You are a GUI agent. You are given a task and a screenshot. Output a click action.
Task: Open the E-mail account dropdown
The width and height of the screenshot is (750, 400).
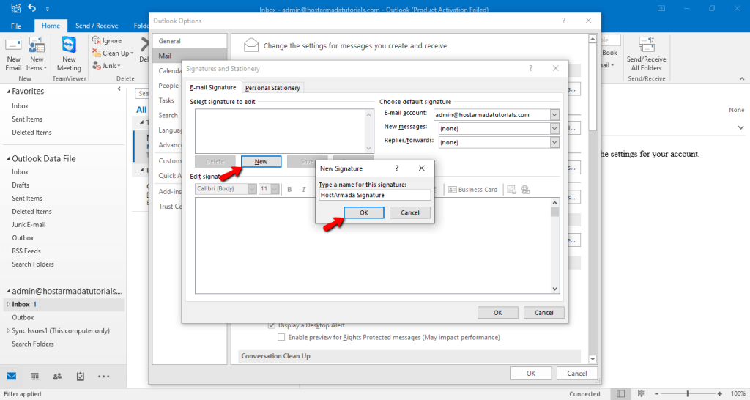(554, 115)
